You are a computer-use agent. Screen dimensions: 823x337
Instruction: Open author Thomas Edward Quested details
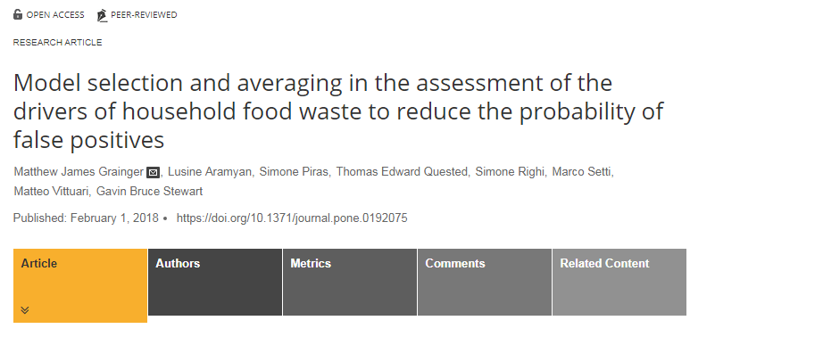(402, 172)
